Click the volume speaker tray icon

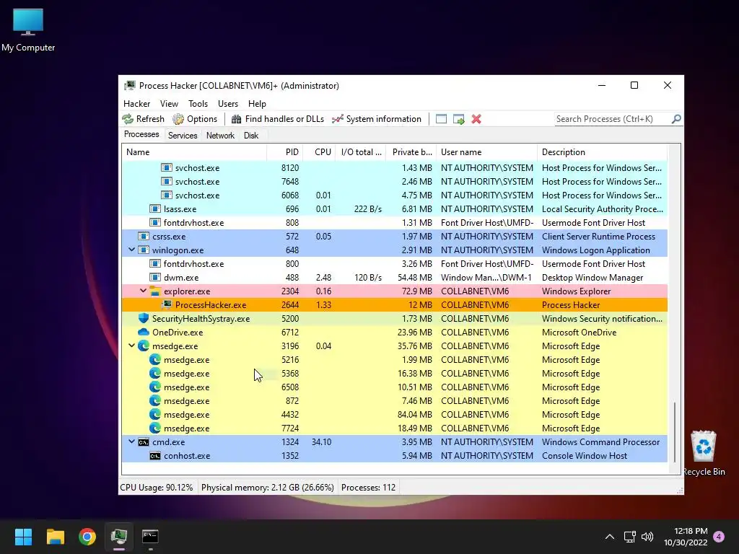tap(647, 537)
